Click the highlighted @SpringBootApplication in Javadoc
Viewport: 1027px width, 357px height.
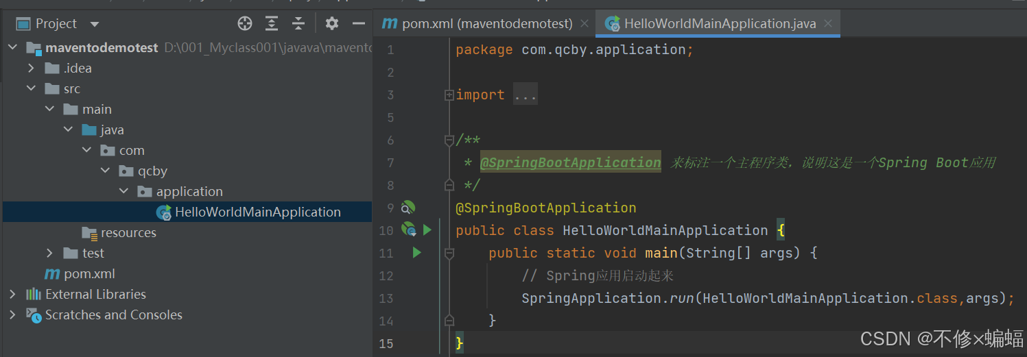click(x=570, y=162)
